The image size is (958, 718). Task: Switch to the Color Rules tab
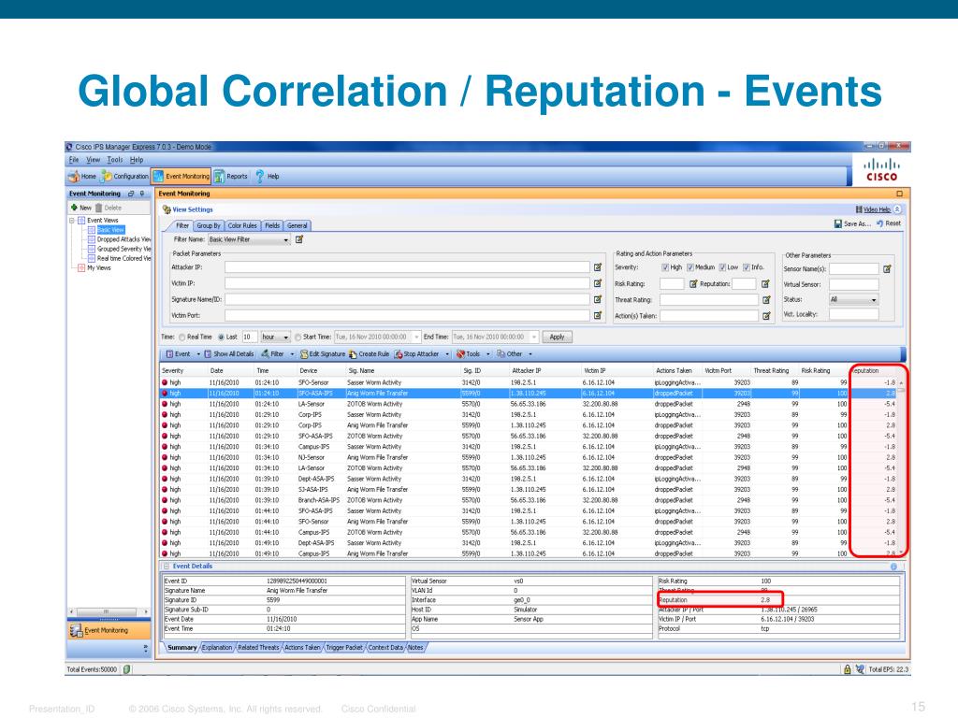click(242, 225)
